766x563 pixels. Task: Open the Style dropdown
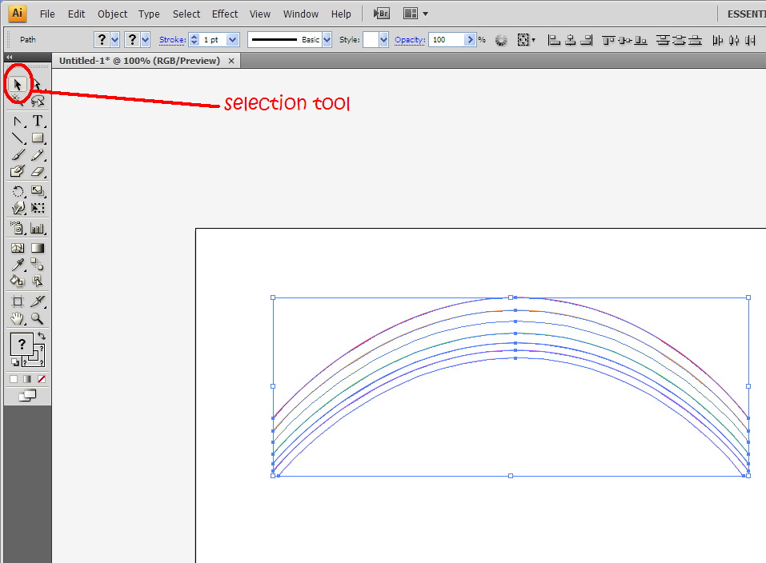click(383, 39)
